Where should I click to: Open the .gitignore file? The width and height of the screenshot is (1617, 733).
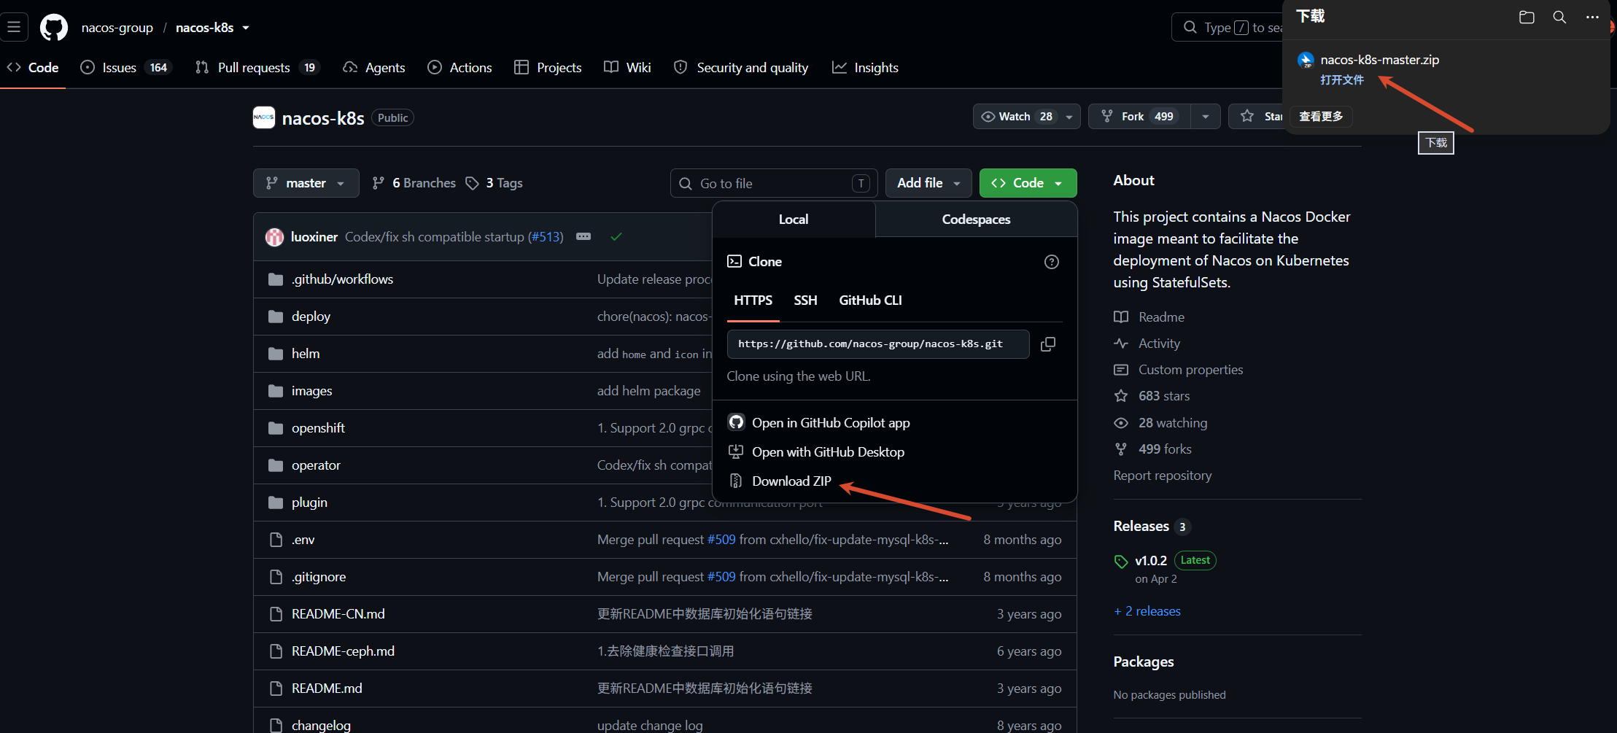[319, 577]
